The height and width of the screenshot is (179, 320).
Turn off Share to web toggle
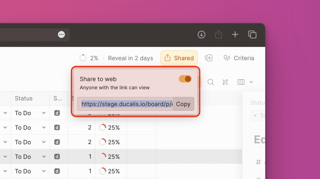coord(185,79)
